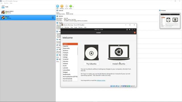Select the Tools entry in the Manager sidebar
This screenshot has width=182, height=102.
pos(28,7)
